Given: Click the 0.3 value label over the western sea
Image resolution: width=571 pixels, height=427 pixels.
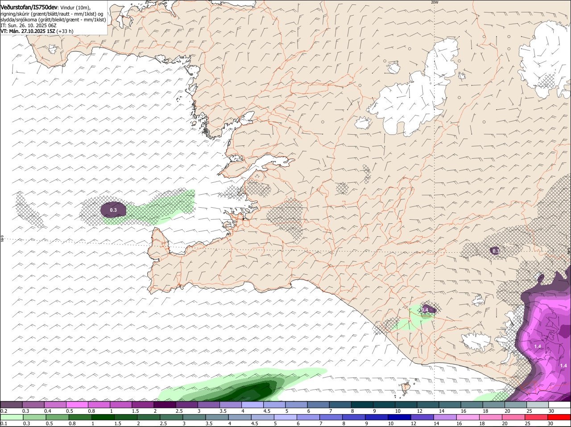Looking at the screenshot, I should 113,210.
